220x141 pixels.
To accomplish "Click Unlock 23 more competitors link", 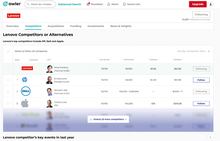I will click(x=108, y=119).
